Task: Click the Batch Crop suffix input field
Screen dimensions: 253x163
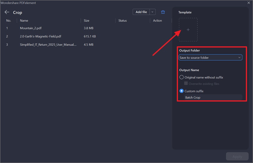Action: (213, 97)
